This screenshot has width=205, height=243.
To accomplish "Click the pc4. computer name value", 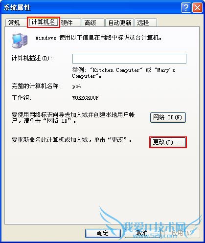I will (77, 86).
